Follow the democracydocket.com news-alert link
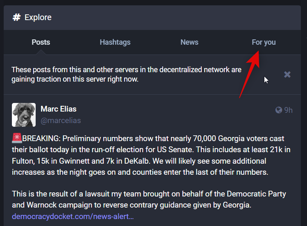This screenshot has width=307, height=226. [x=73, y=216]
